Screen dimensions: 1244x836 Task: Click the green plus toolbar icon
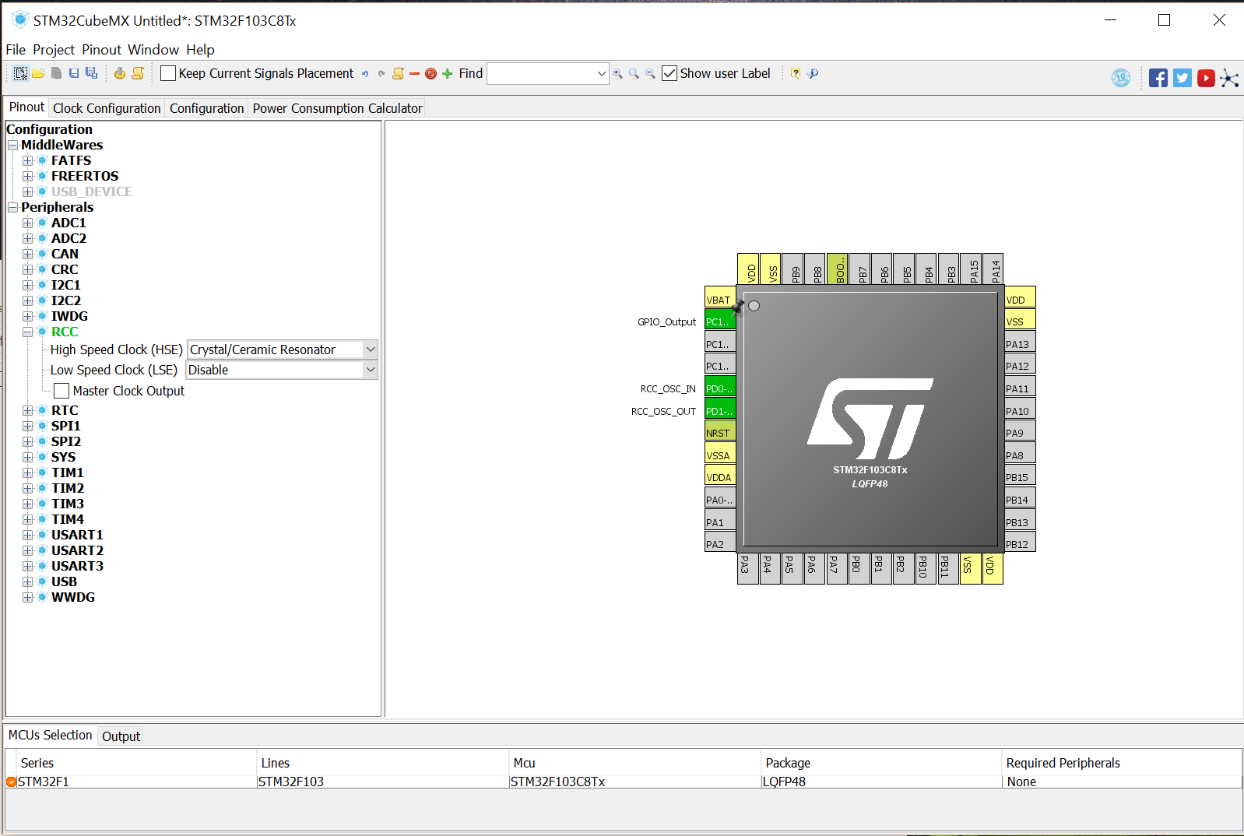click(447, 74)
